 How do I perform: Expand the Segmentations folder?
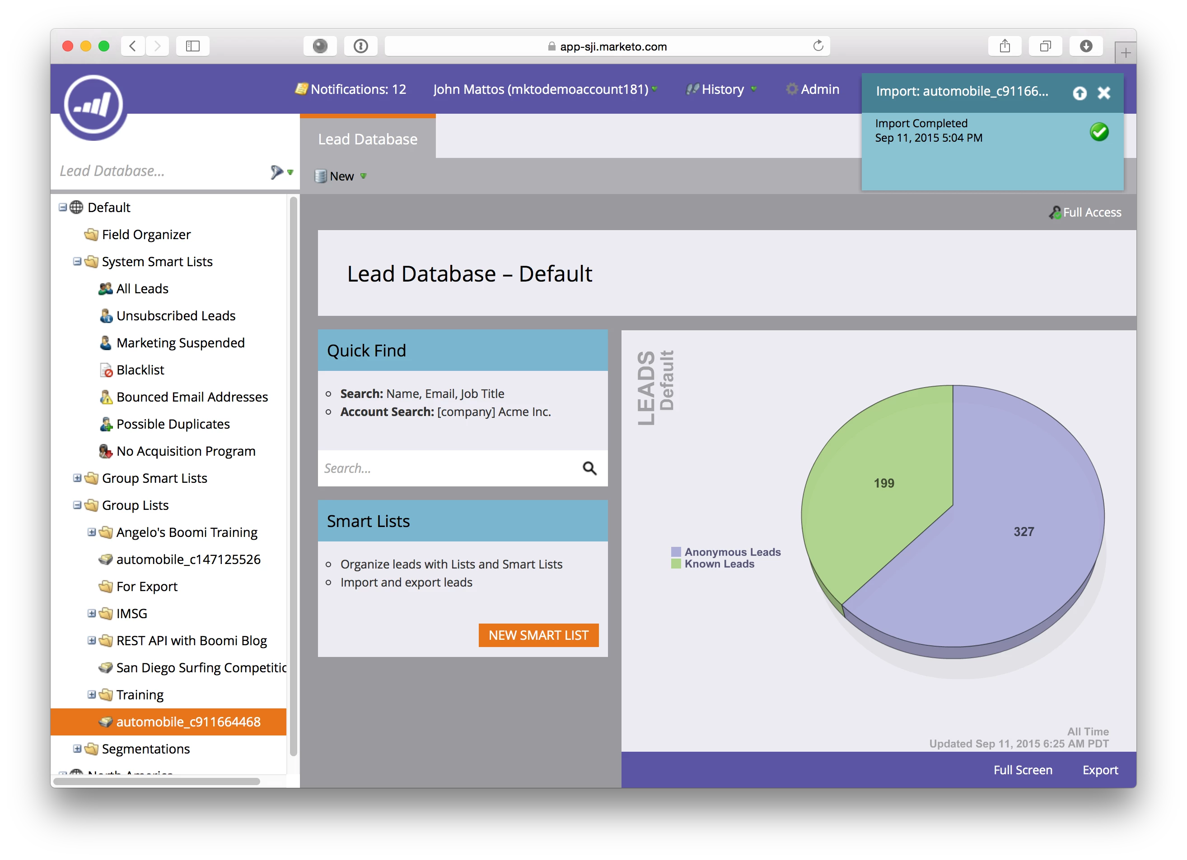click(77, 749)
